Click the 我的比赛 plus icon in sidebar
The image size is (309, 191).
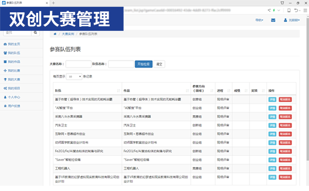coord(5,71)
